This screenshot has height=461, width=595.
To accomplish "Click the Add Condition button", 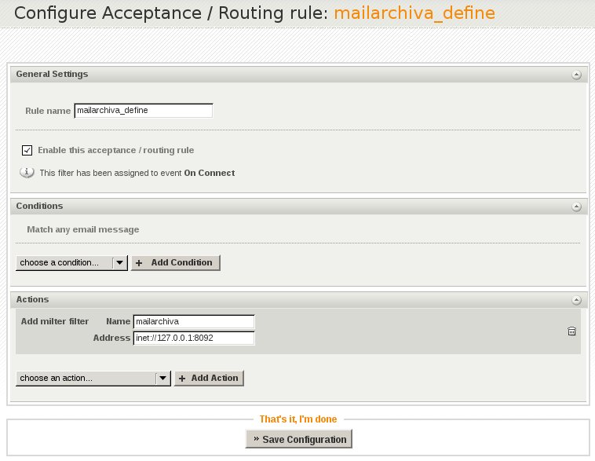I will 175,263.
